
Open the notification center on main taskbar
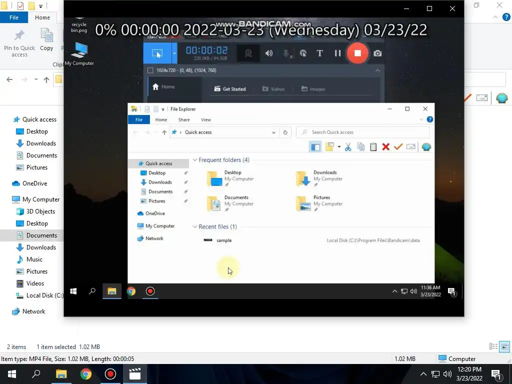point(496,374)
